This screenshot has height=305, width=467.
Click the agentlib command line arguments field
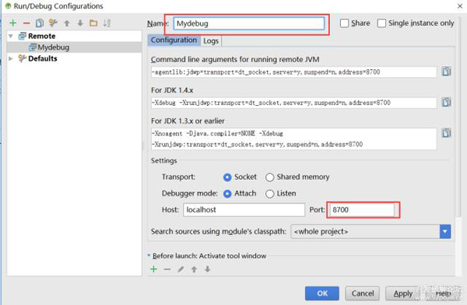[293, 72]
